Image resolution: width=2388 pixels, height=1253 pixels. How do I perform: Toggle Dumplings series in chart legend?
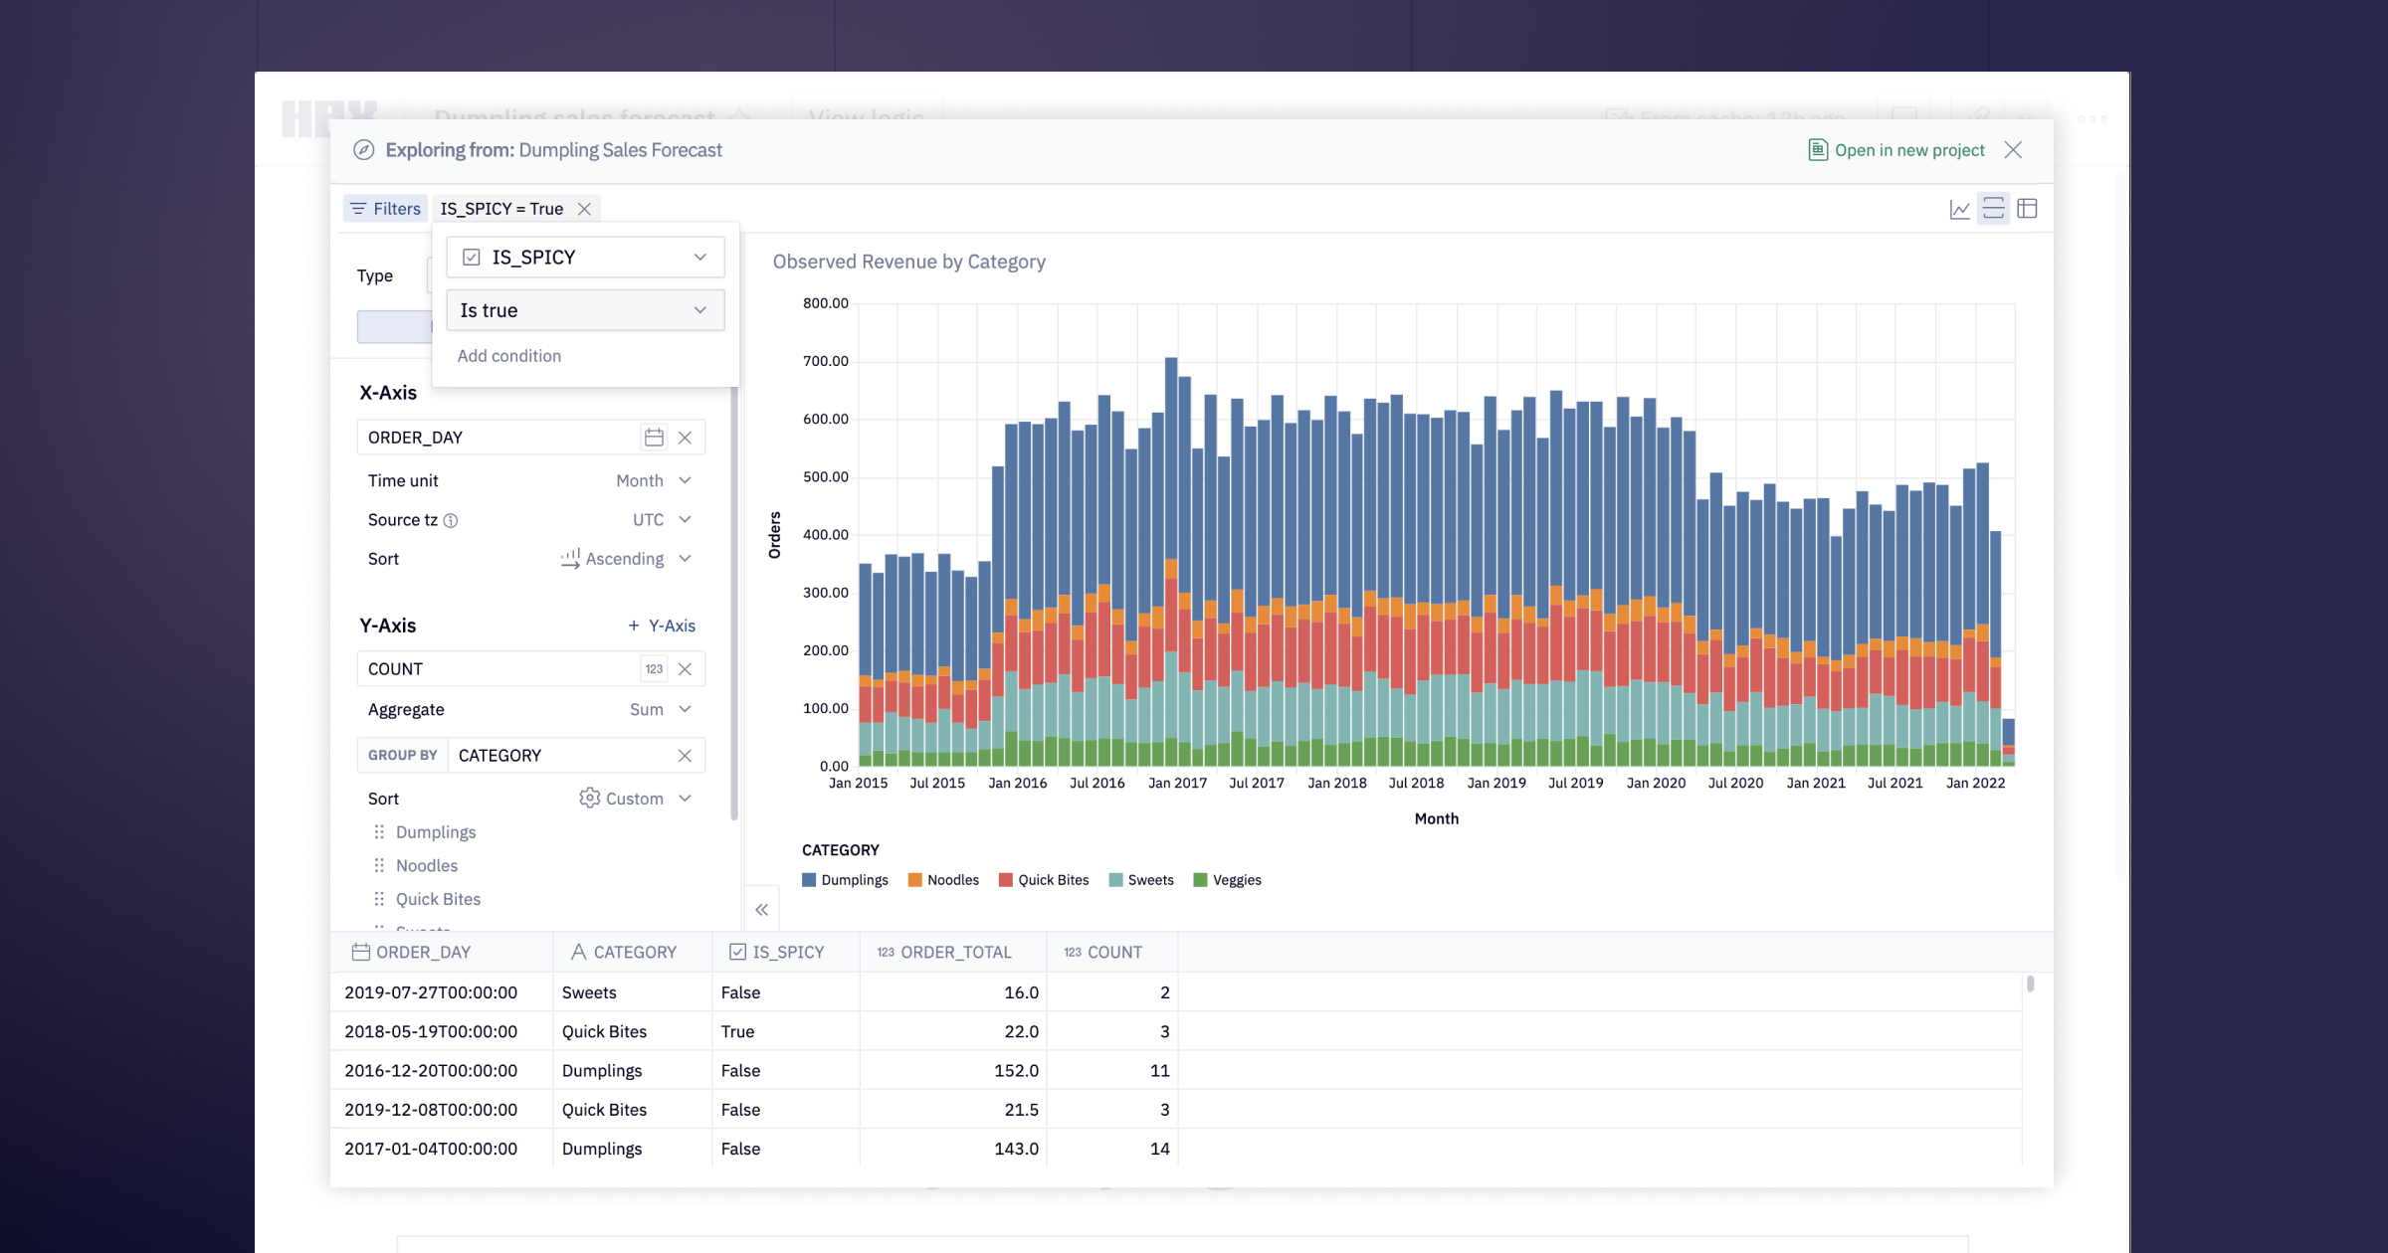coord(845,880)
